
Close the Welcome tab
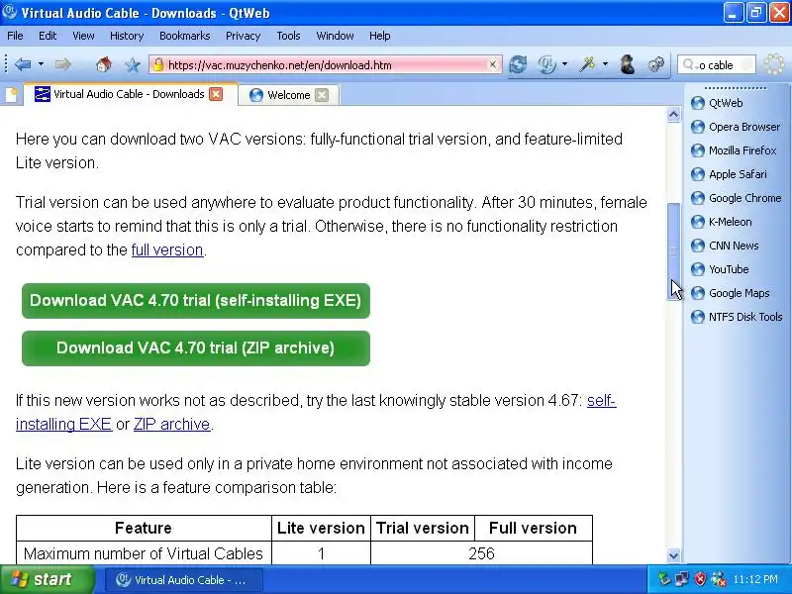tap(321, 95)
